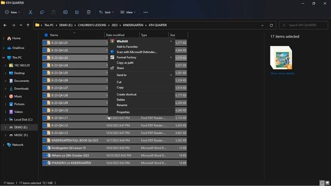331x186 pixels.
Task: Uncheck the K-23-Q4-L02 file checkbox
Action: coord(44,50)
